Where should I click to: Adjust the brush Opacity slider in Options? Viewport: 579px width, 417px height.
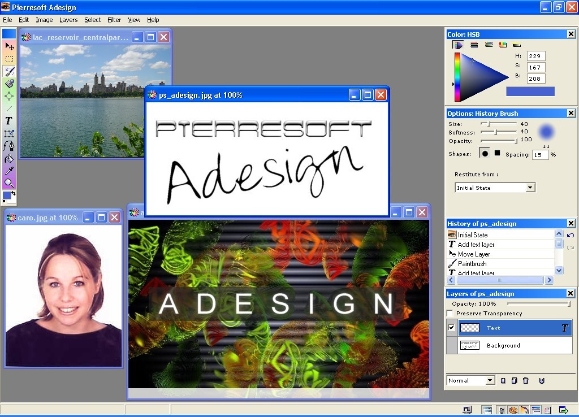point(499,141)
